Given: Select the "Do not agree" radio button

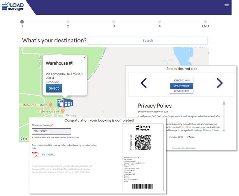Looking at the screenshot, I should (170, 137).
